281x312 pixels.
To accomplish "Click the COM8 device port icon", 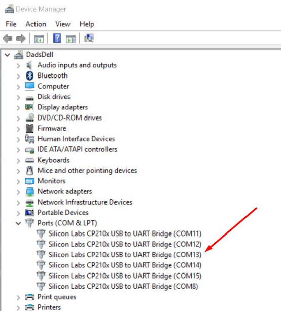I will click(x=41, y=286).
